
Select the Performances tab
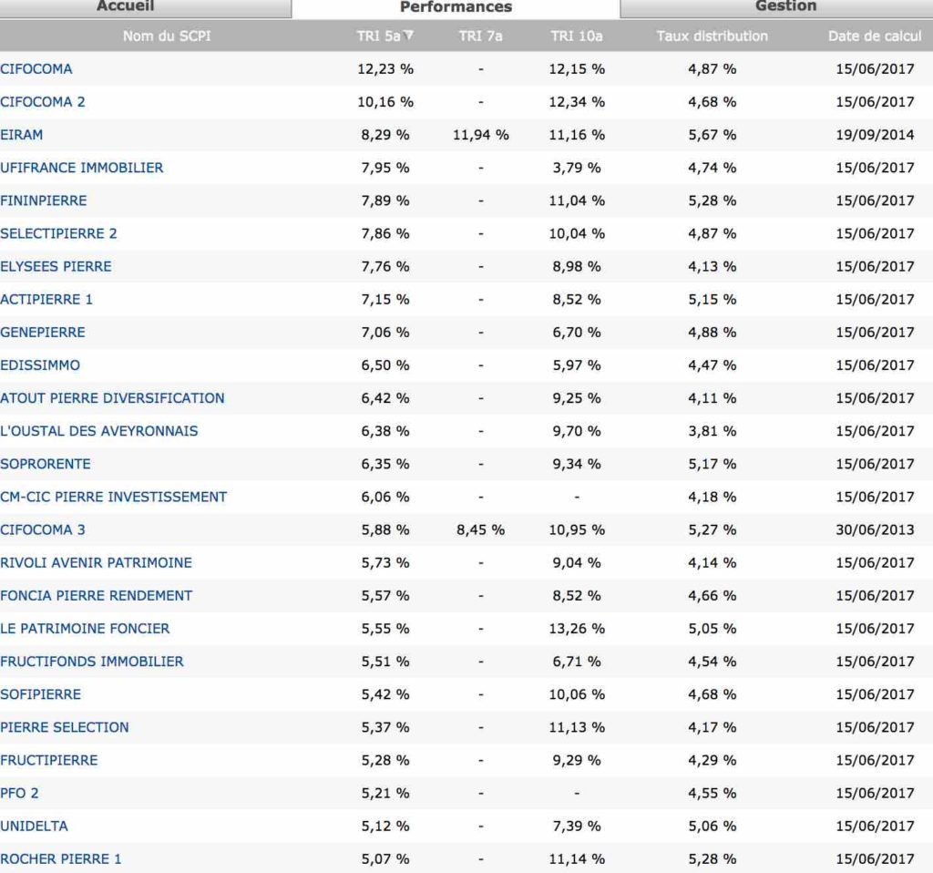tap(456, 7)
